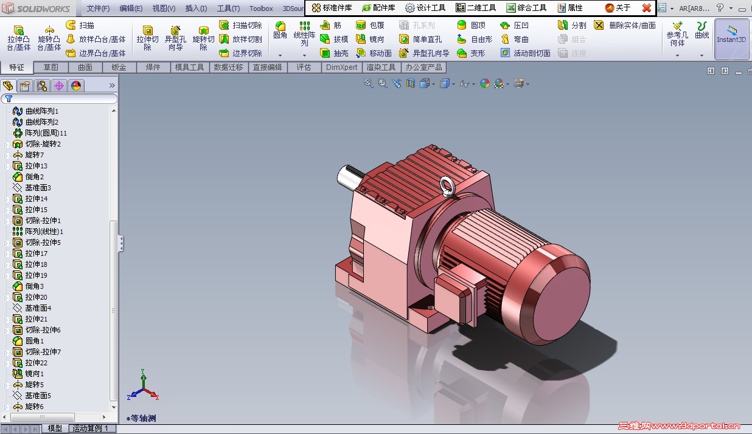This screenshot has height=434, width=752.
Task: Click the 放样切割 lofted cut tool
Action: 240,40
